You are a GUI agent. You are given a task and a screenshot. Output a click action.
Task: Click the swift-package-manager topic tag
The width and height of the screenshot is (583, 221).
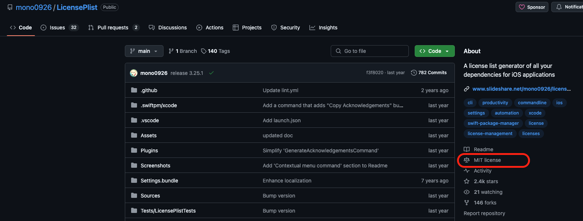coord(493,123)
